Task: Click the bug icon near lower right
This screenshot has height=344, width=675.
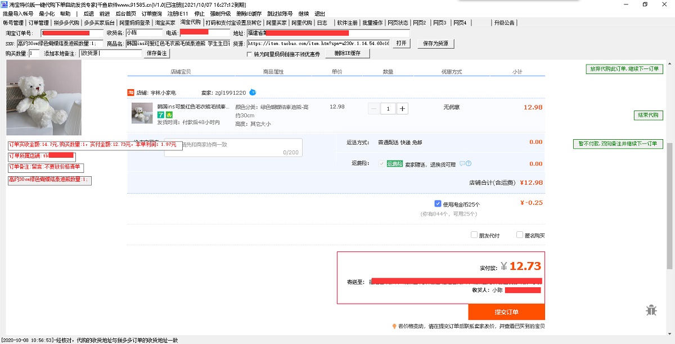Action: pos(651,310)
